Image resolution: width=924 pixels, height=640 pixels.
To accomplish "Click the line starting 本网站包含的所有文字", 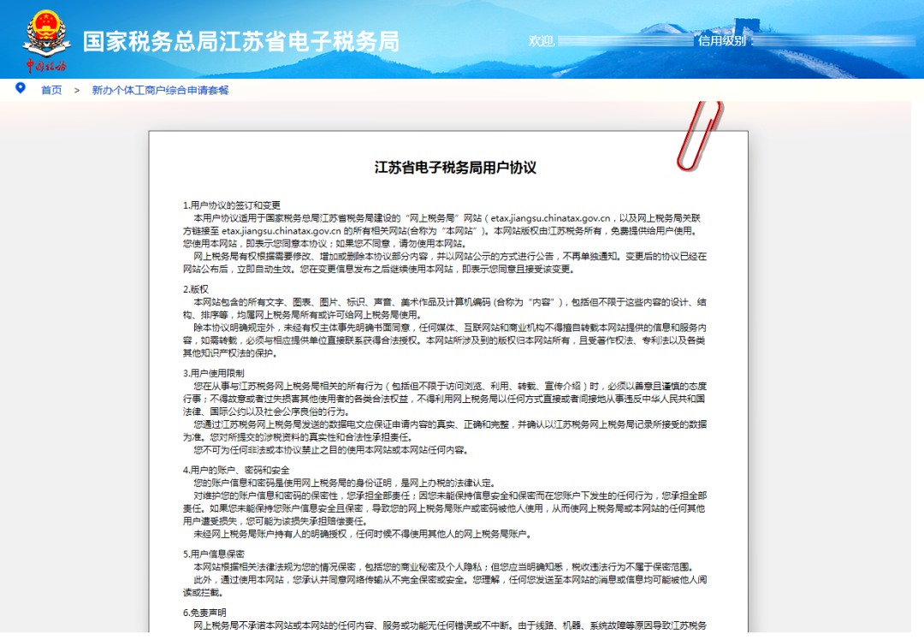I will (x=450, y=302).
